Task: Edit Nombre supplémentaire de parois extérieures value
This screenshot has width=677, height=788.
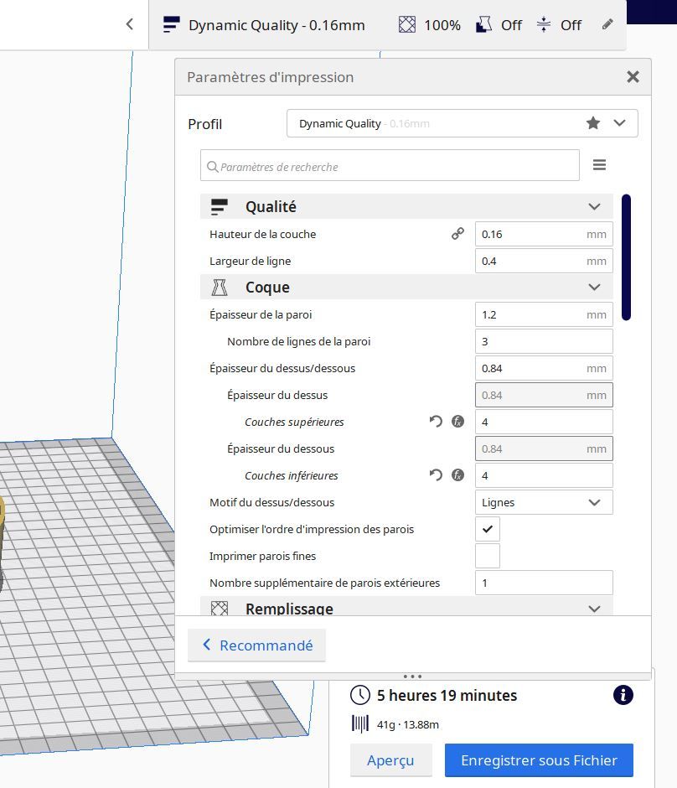Action: point(544,583)
